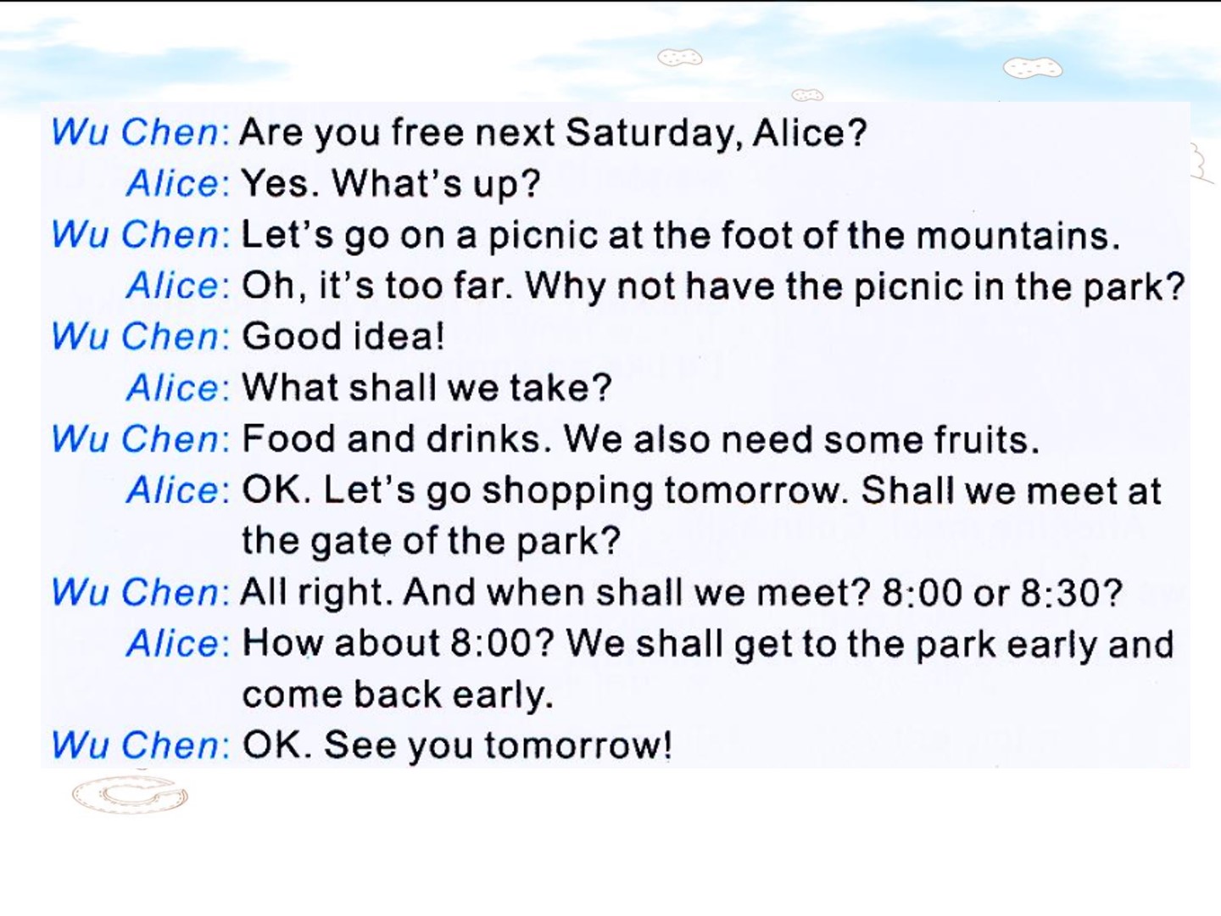Click the question "What shall we take?"
1221x916 pixels.
pyautogui.click(x=427, y=388)
